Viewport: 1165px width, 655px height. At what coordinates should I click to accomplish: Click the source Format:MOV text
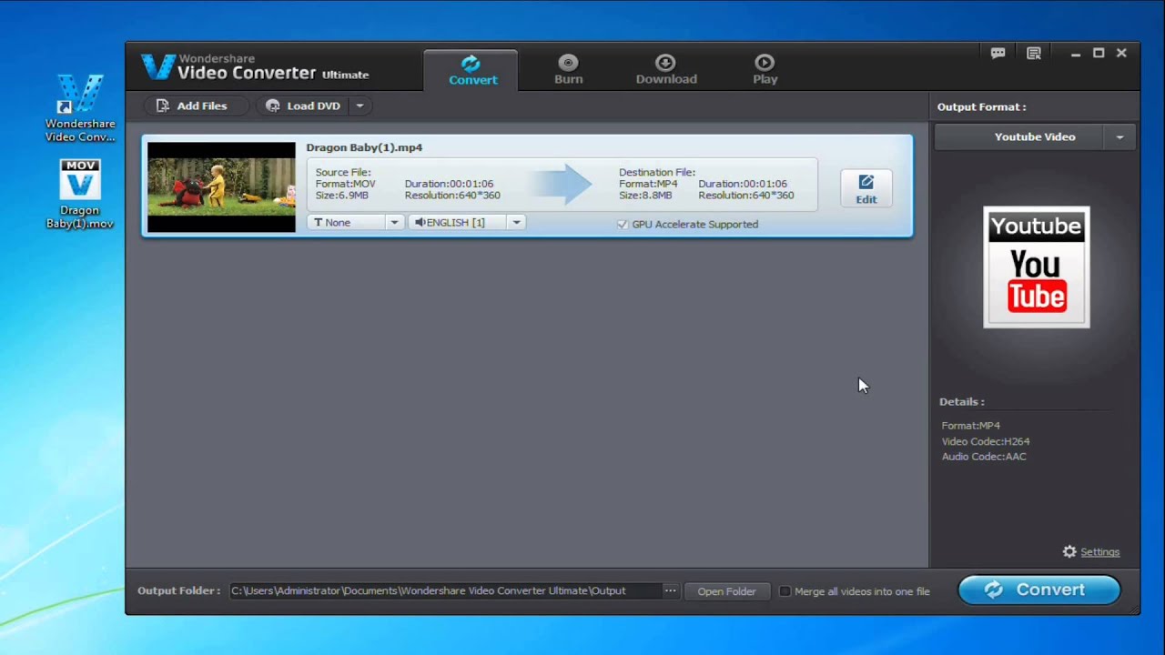[x=345, y=184]
